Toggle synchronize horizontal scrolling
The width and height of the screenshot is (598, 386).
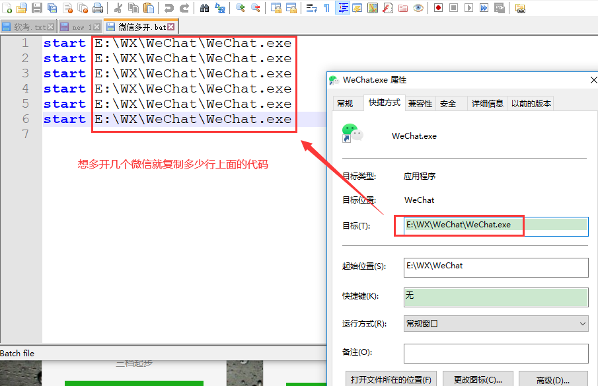click(x=291, y=8)
